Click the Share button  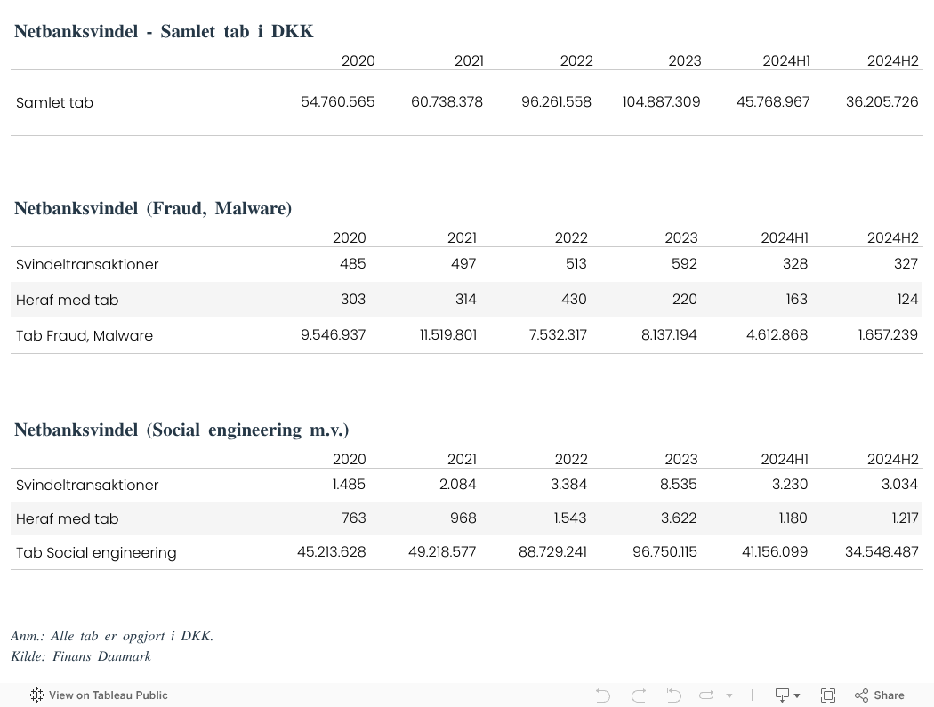[x=879, y=695]
